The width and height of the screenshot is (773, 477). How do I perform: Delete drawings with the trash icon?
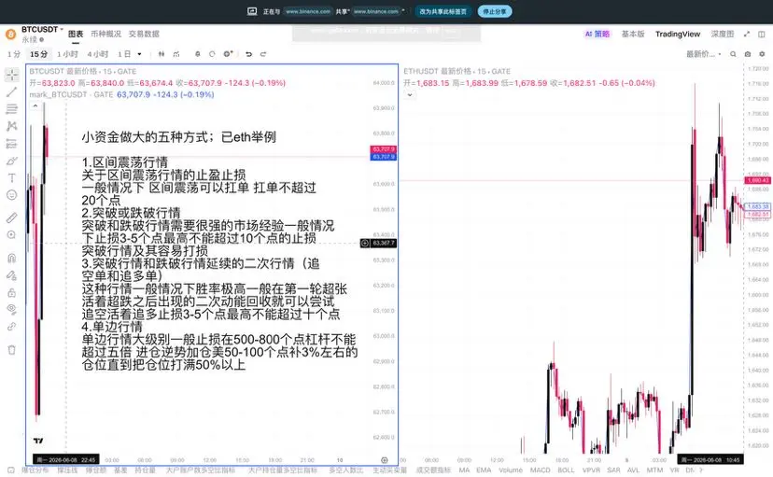(x=12, y=350)
